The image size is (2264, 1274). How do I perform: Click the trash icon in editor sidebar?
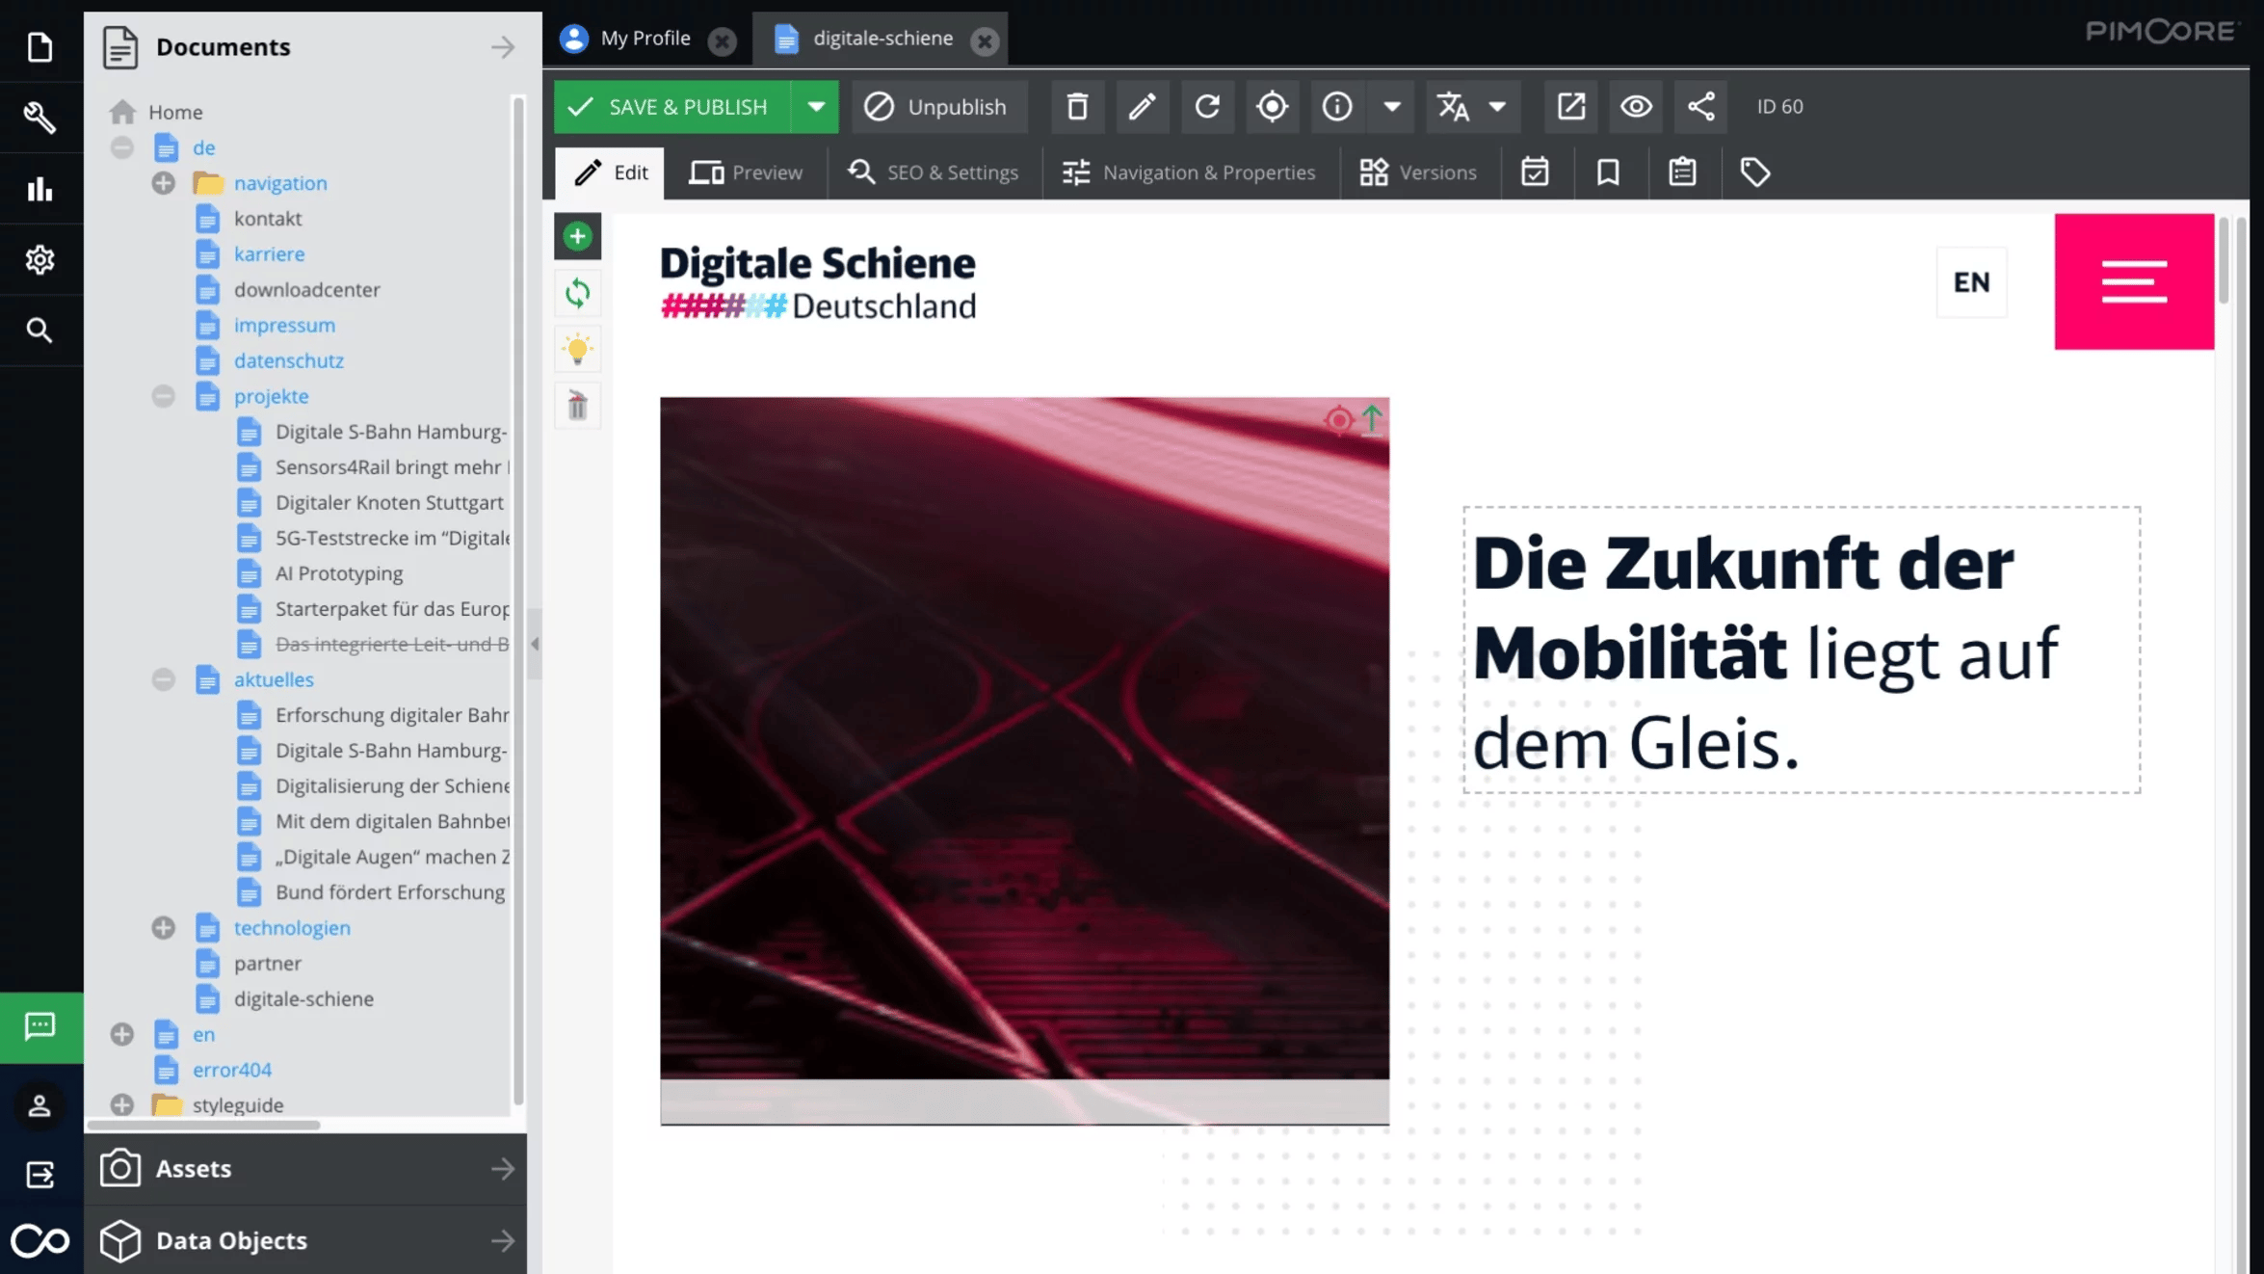pyautogui.click(x=577, y=406)
